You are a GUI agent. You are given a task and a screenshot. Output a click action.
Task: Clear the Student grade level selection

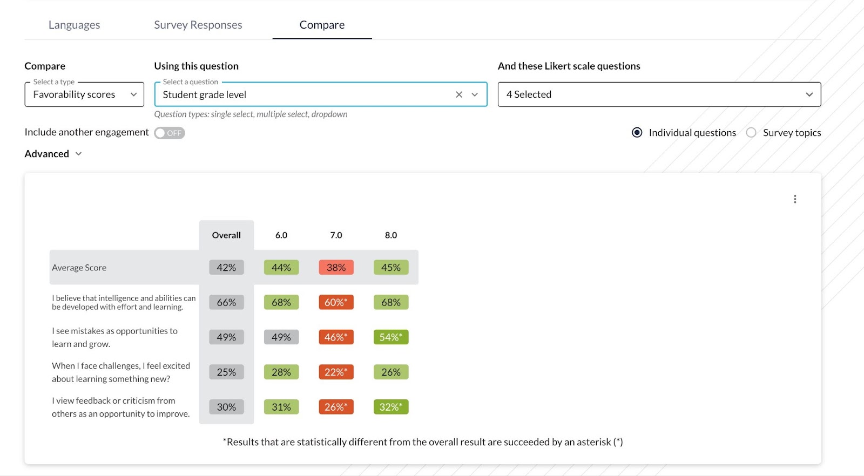(x=459, y=94)
